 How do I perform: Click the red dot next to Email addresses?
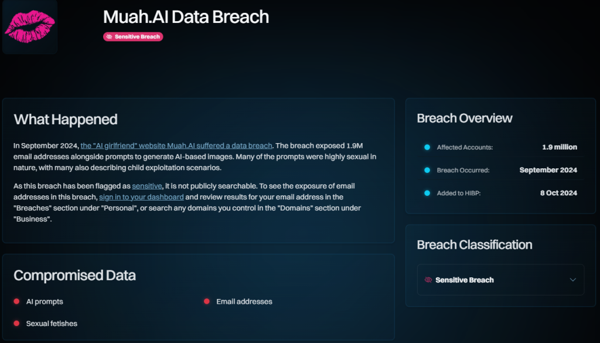(206, 301)
